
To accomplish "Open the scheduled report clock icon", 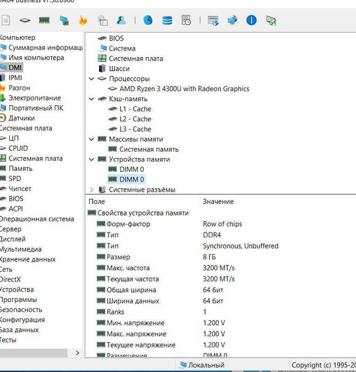I will click(186, 20).
